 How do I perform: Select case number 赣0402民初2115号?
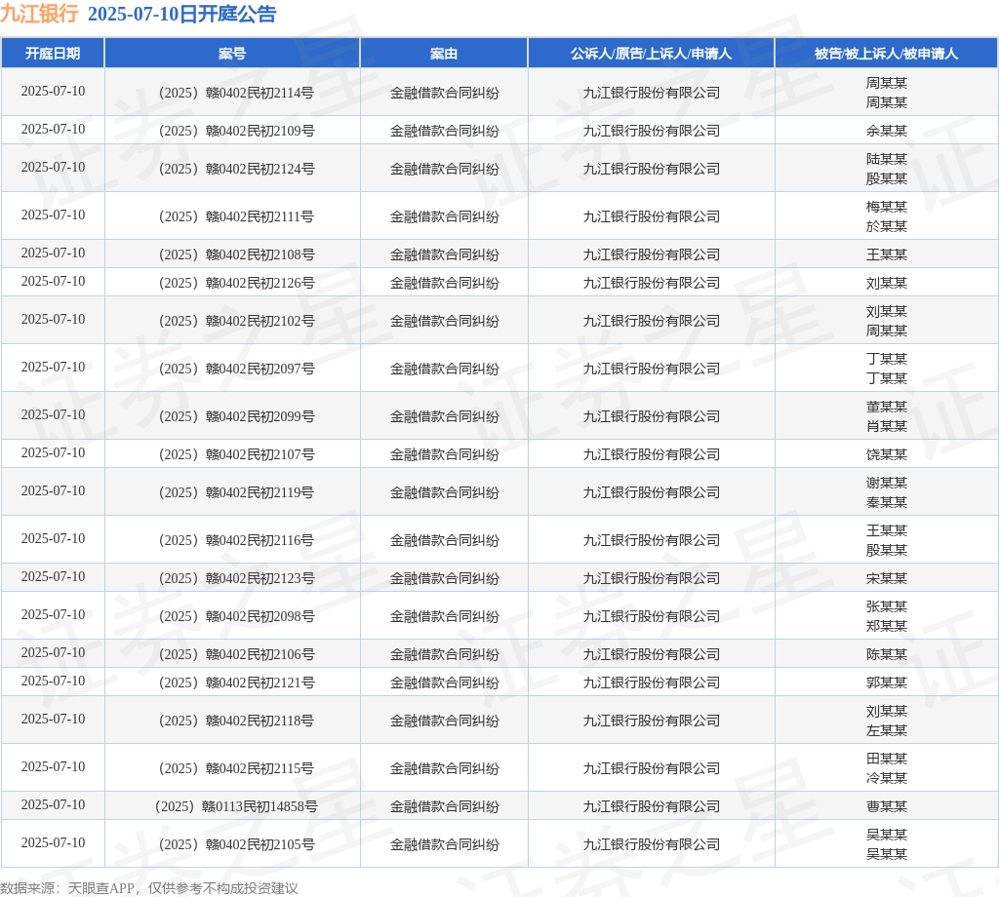[236, 768]
